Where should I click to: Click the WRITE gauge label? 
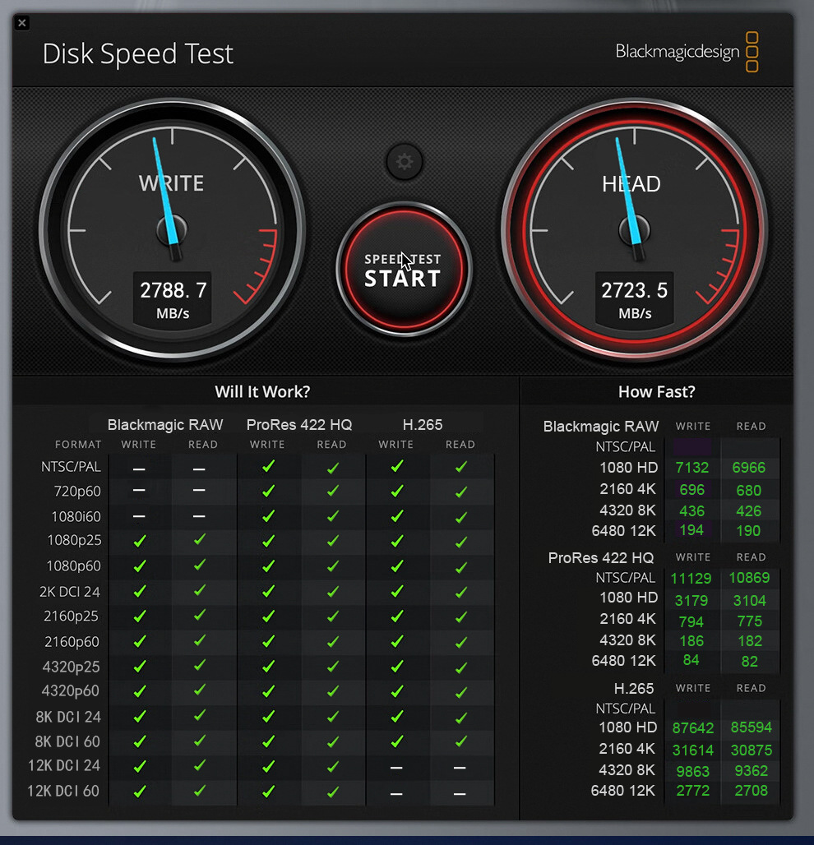pyautogui.click(x=171, y=184)
